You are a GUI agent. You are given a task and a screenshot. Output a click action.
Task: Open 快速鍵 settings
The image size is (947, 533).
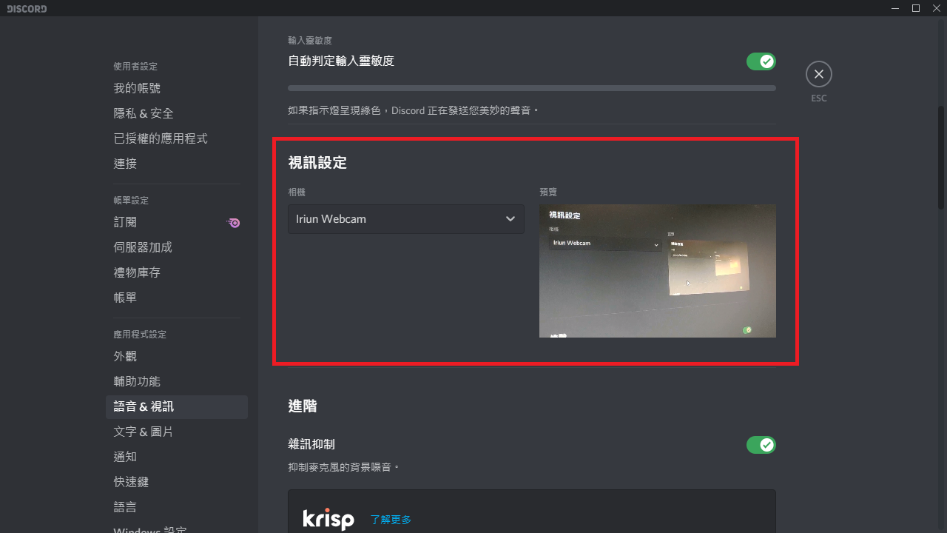[x=176, y=482]
